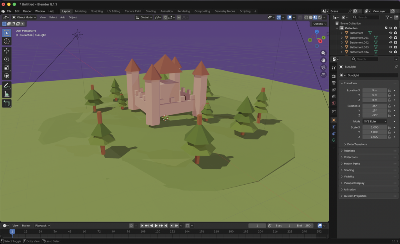Toggle lock on Location X

(x=389, y=90)
